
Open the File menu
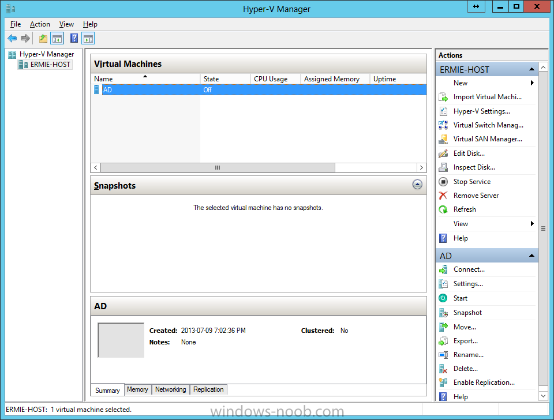tap(16, 24)
